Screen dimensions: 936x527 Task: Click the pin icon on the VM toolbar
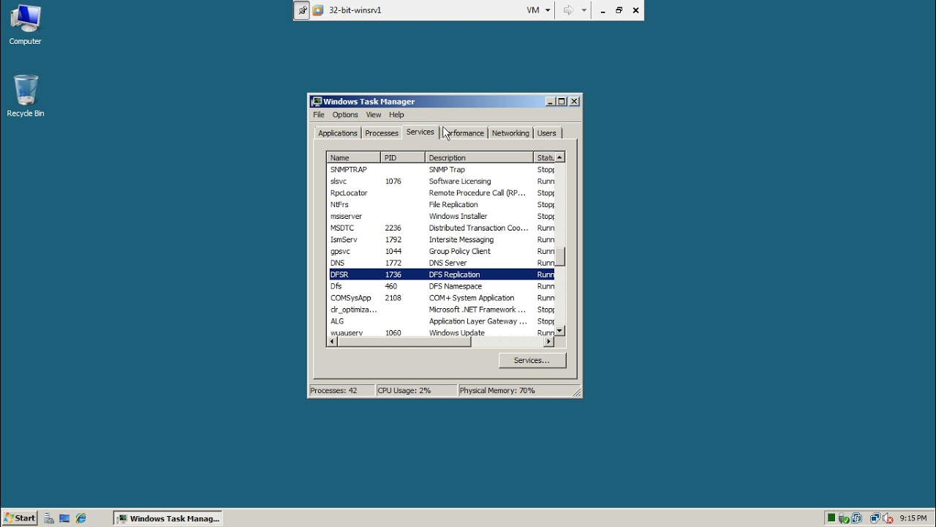coord(302,10)
